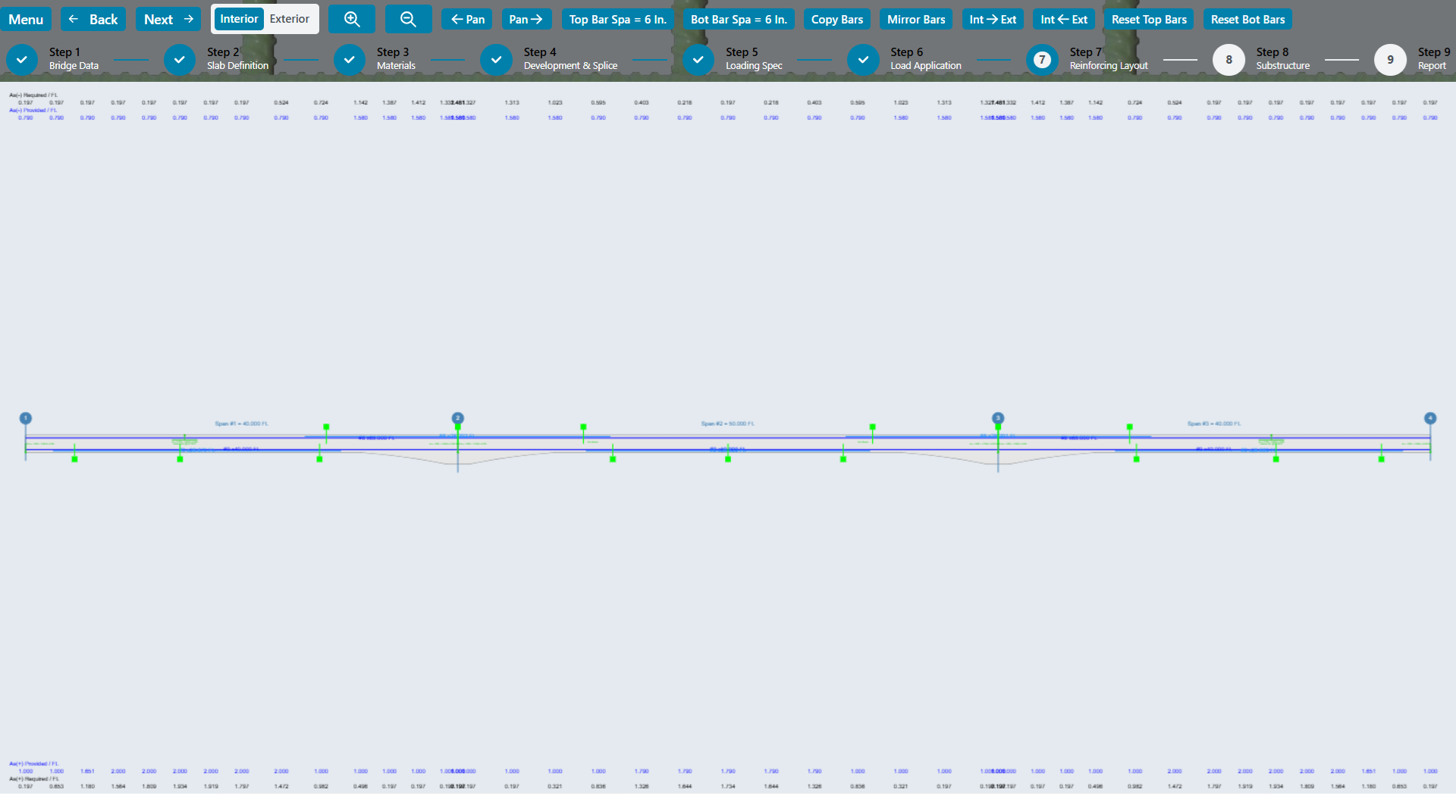
Task: Zoom out of the bridge view
Action: coord(408,19)
